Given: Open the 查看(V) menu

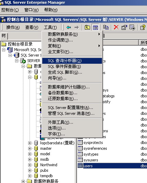Looking at the screenshot, I should [32, 27].
